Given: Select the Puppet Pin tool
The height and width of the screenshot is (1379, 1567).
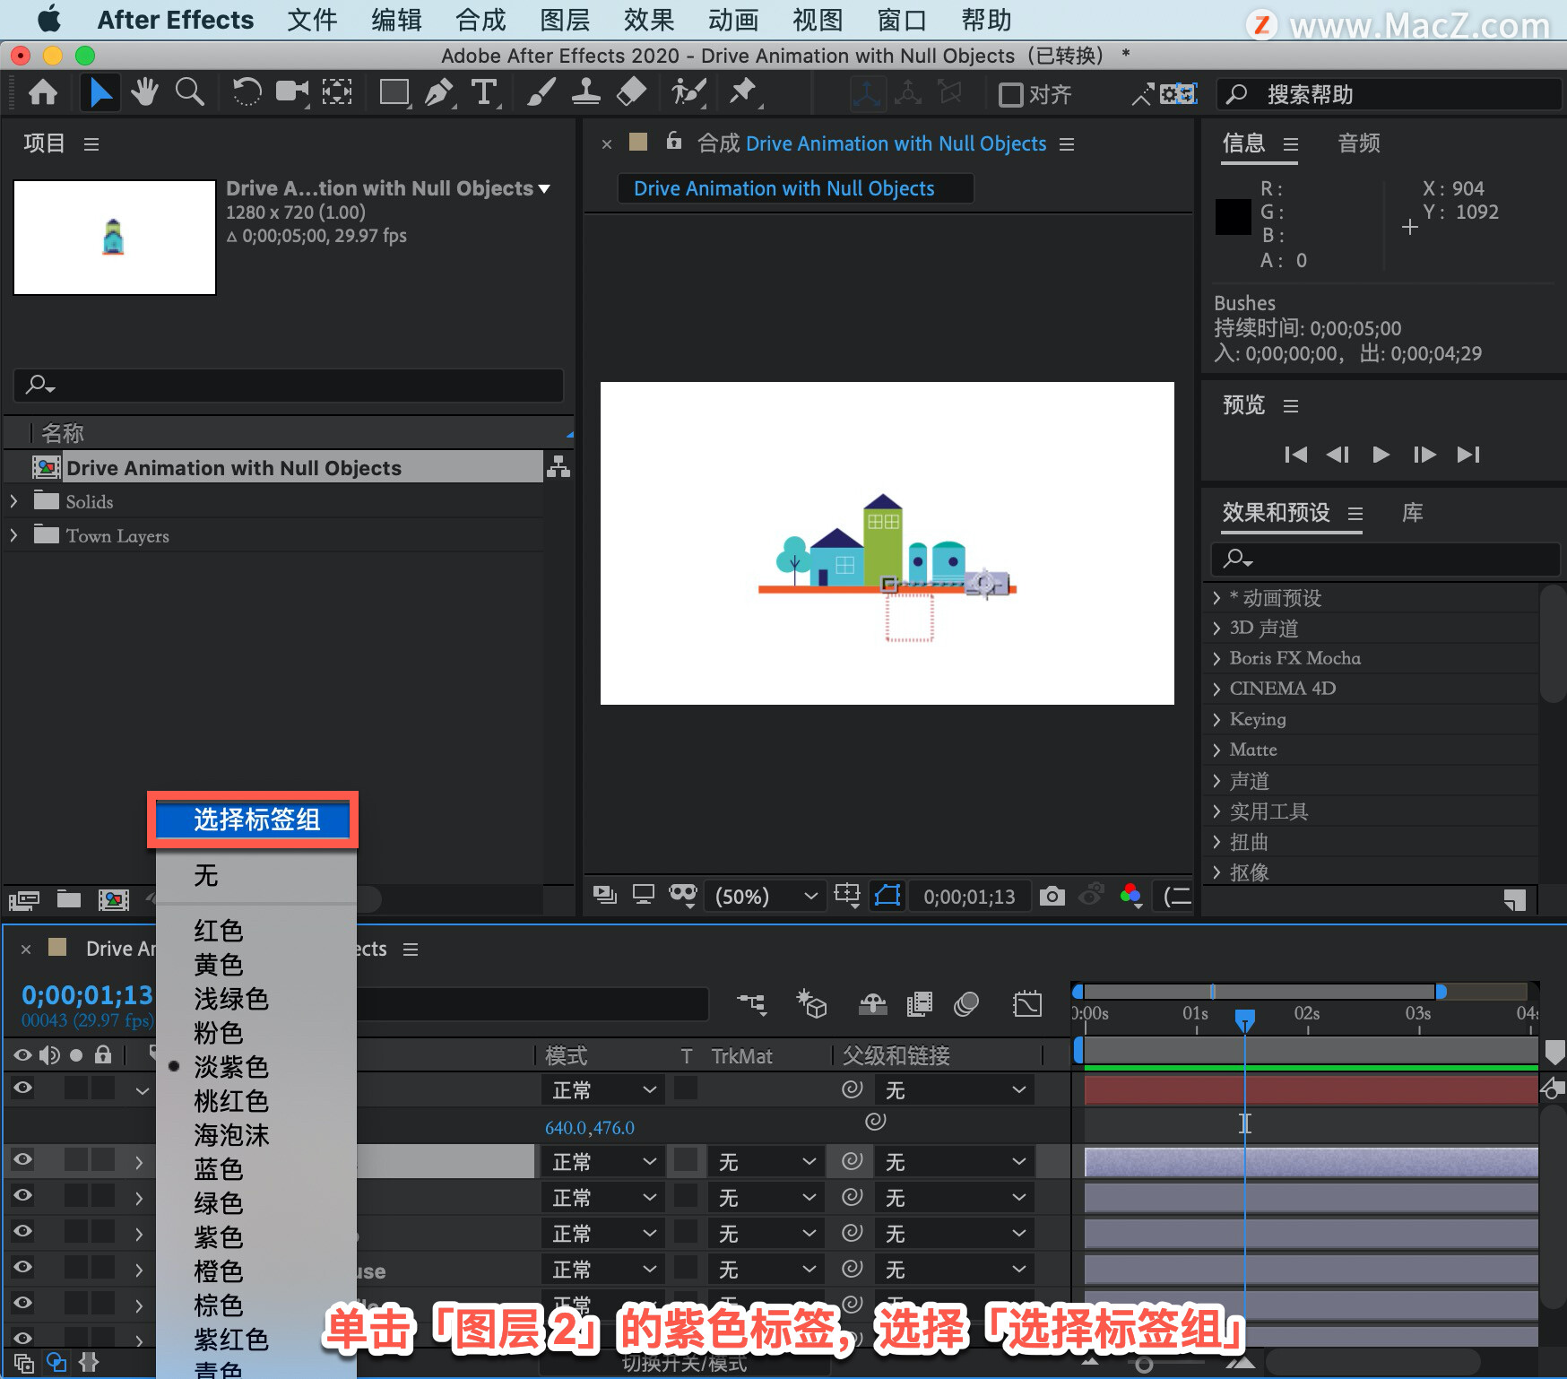Looking at the screenshot, I should [x=742, y=91].
